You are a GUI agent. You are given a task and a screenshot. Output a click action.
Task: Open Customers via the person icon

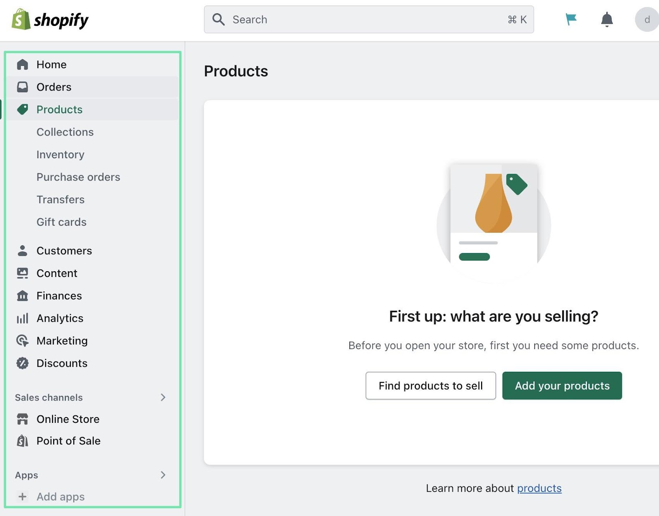[x=22, y=251]
